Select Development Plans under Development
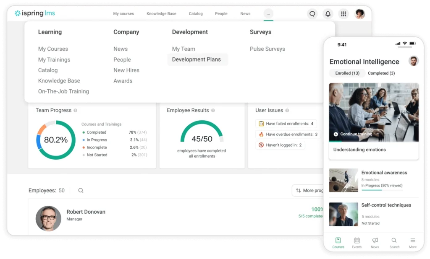 pos(197,60)
